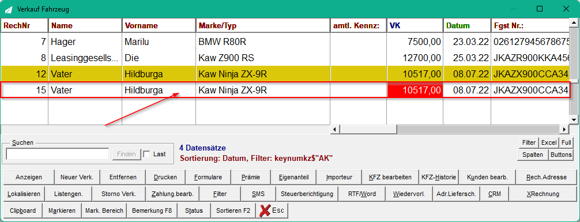Viewport: 580px width, 222px height.
Task: Click the Name column header
Action: (x=85, y=25)
